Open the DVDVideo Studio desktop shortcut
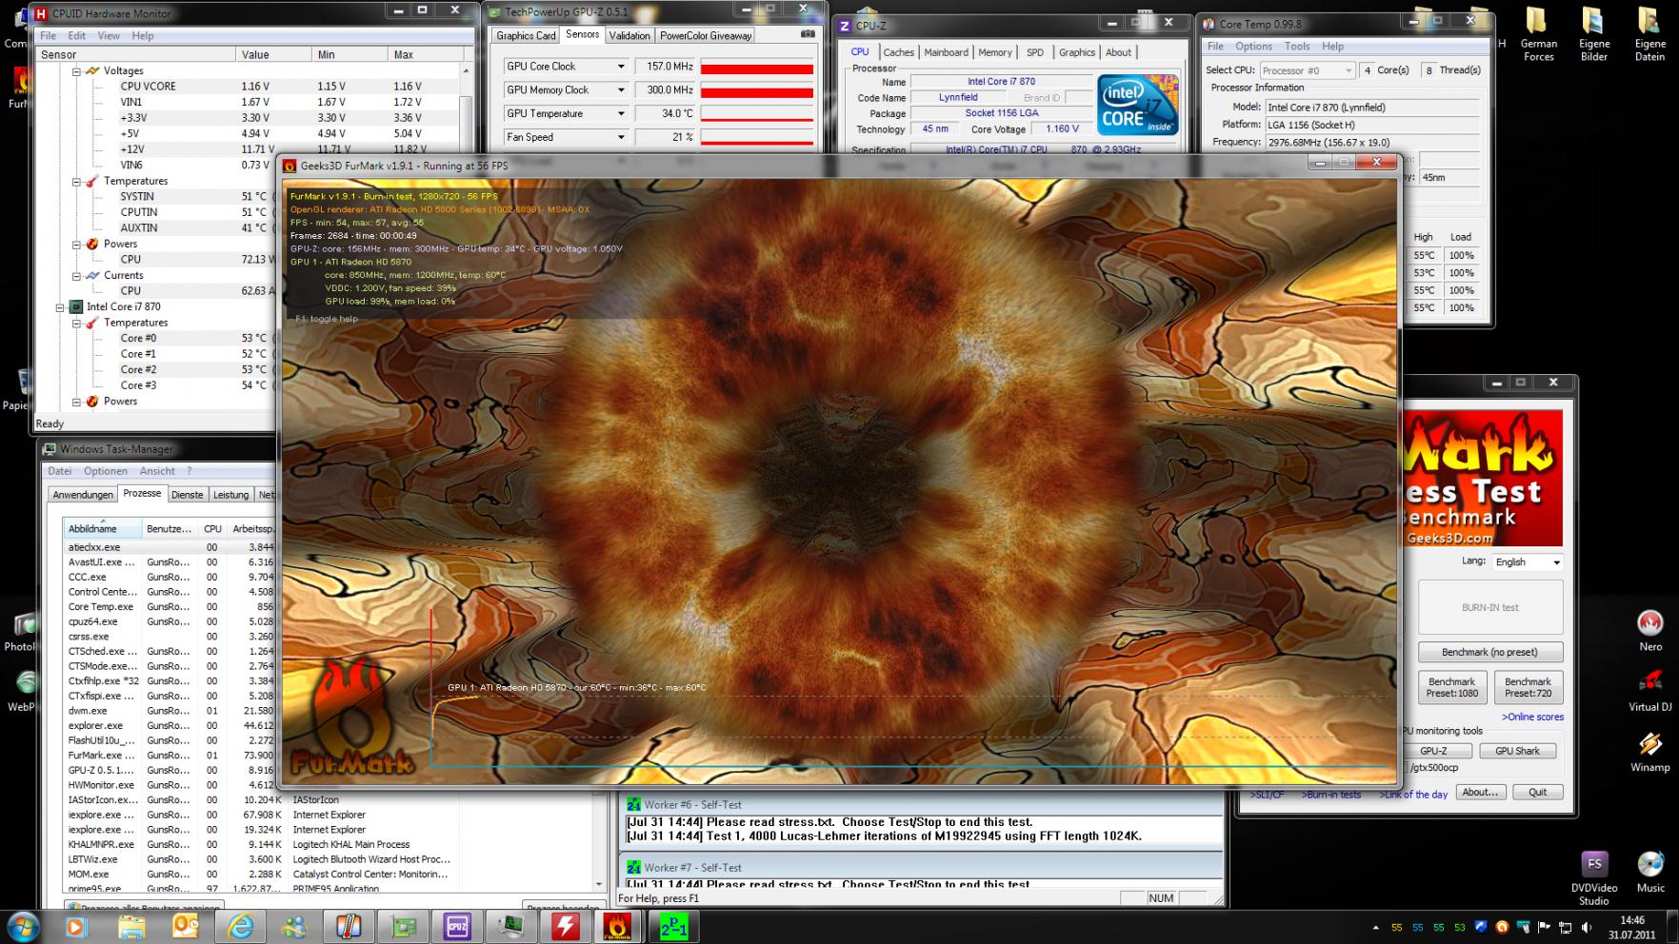 pos(1594,878)
